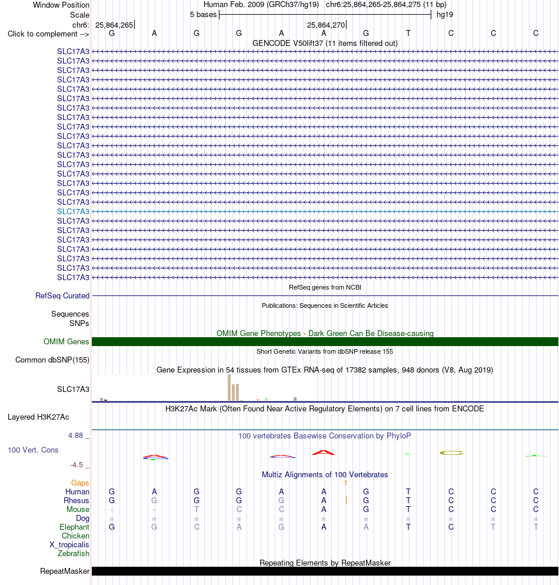The height and width of the screenshot is (585, 559).
Task: Click the Zebrafish species label
Action: pyautogui.click(x=74, y=554)
